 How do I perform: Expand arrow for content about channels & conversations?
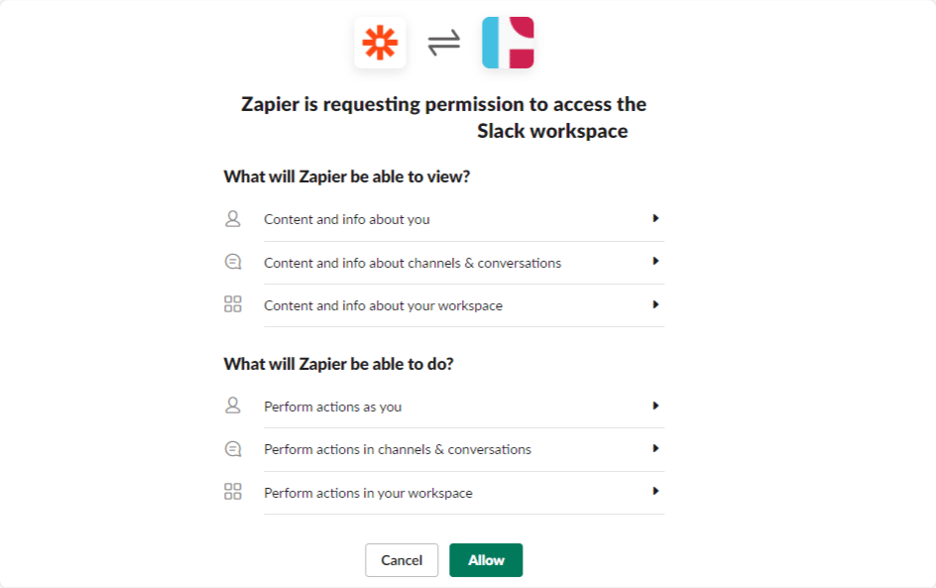pos(655,262)
